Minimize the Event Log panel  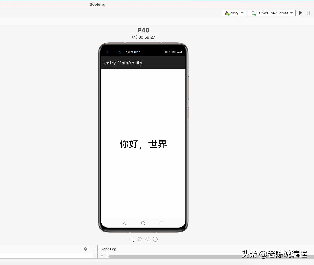tap(93, 249)
